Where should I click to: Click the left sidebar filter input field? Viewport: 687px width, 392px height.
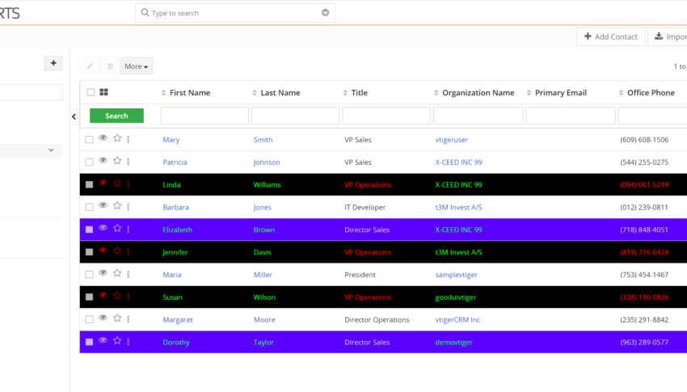pos(31,92)
